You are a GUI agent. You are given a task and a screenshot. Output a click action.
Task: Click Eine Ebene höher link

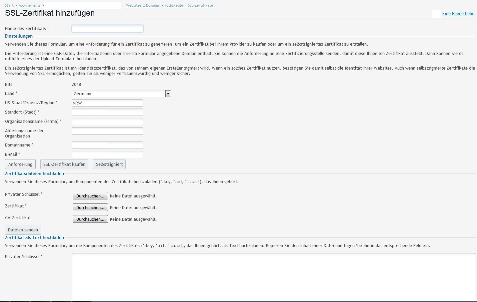point(459,14)
